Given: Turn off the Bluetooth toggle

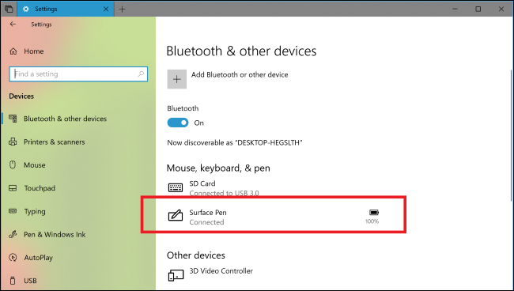Looking at the screenshot, I should click(178, 123).
